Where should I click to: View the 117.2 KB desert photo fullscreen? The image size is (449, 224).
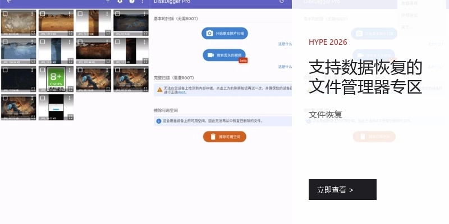(71, 33)
